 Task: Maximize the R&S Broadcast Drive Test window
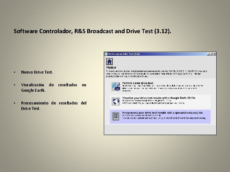click(211, 54)
